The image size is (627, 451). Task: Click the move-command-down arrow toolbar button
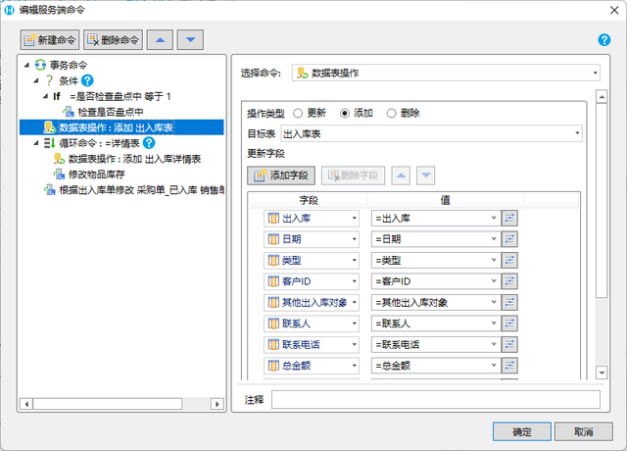190,39
